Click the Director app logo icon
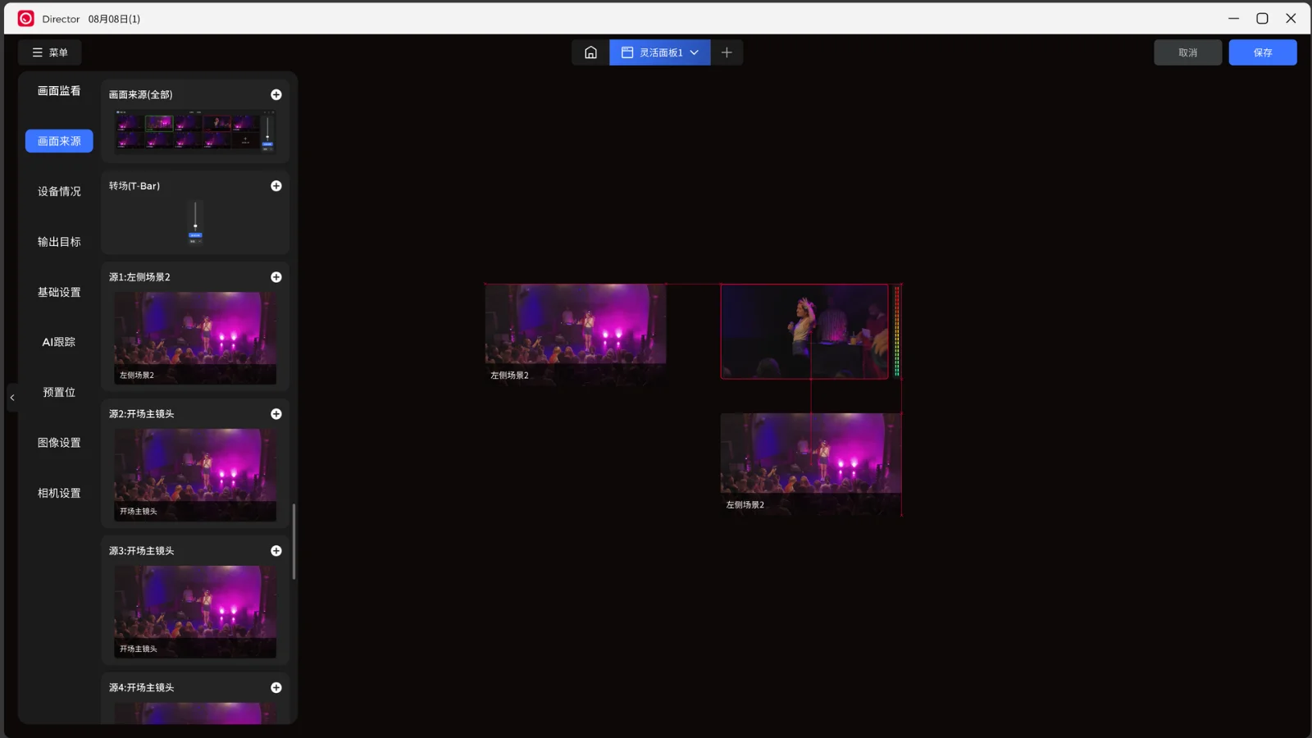Screen dimensions: 1312x738 click(x=26, y=18)
